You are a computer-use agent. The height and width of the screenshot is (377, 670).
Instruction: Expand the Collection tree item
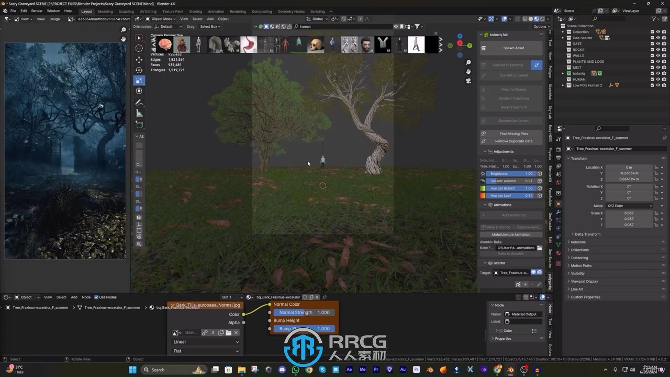(563, 32)
